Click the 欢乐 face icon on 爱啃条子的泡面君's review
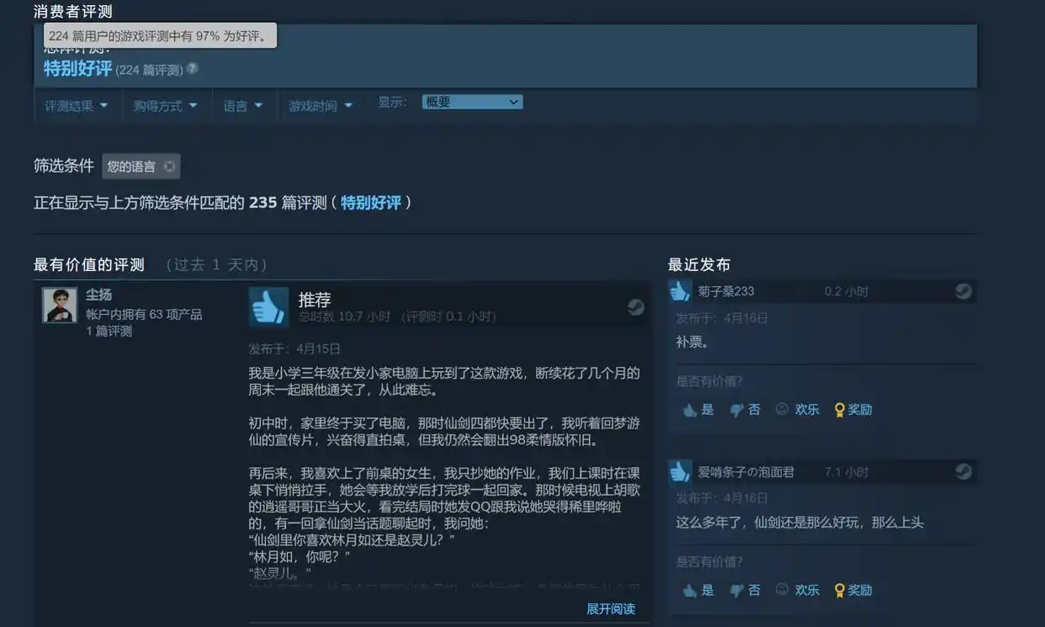The height and width of the screenshot is (627, 1045). [x=797, y=590]
